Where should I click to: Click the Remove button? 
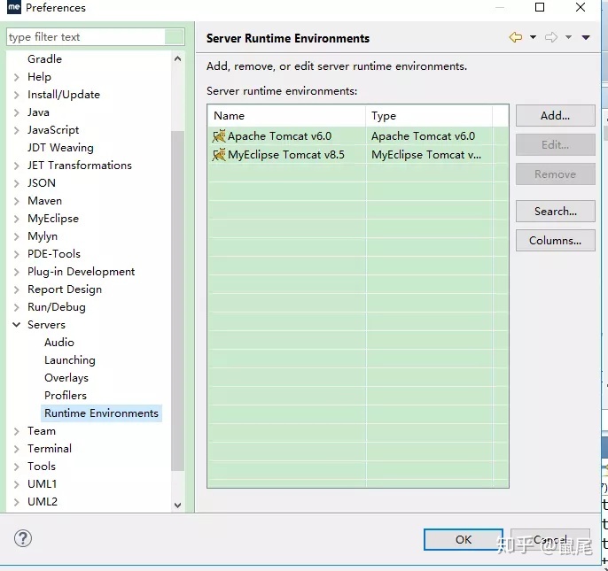(x=555, y=174)
